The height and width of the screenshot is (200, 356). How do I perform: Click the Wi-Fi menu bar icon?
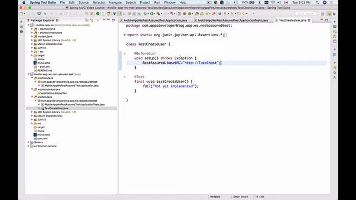tap(273, 2)
